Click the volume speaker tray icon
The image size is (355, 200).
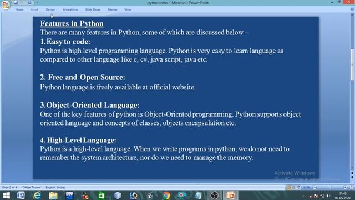click(328, 196)
